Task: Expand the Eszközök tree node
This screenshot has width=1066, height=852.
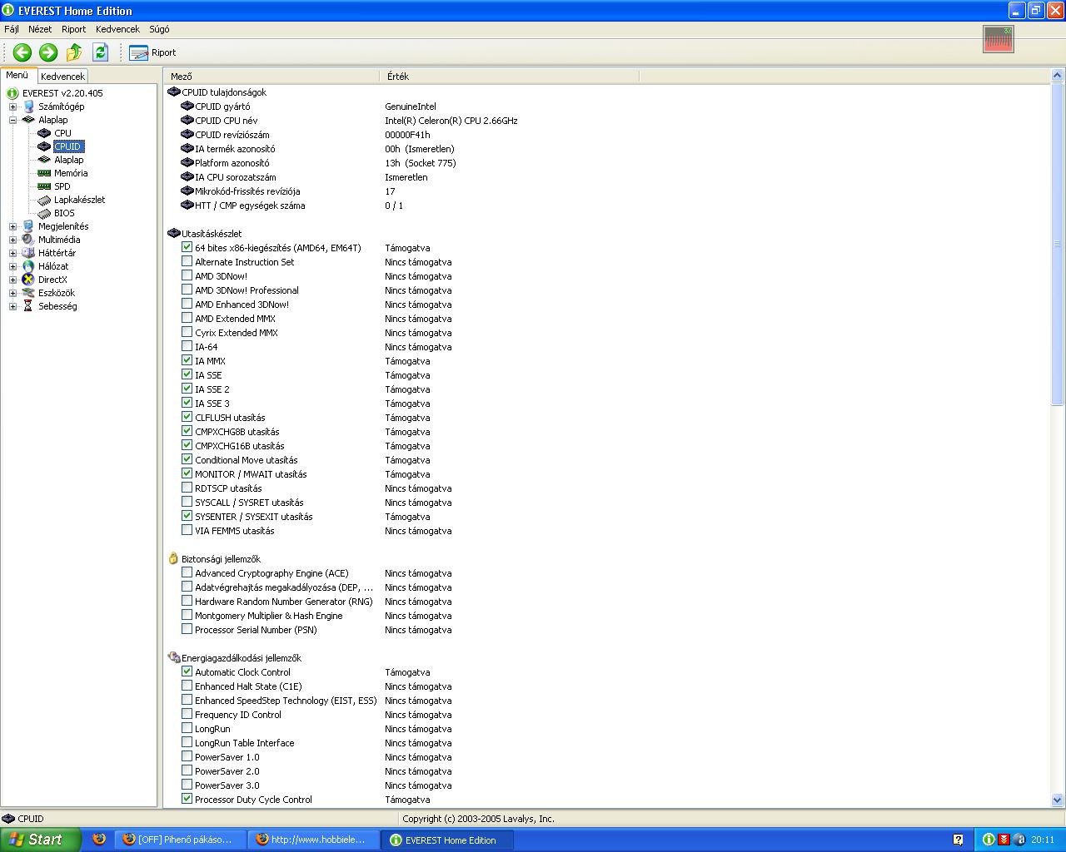Action: click(x=12, y=293)
